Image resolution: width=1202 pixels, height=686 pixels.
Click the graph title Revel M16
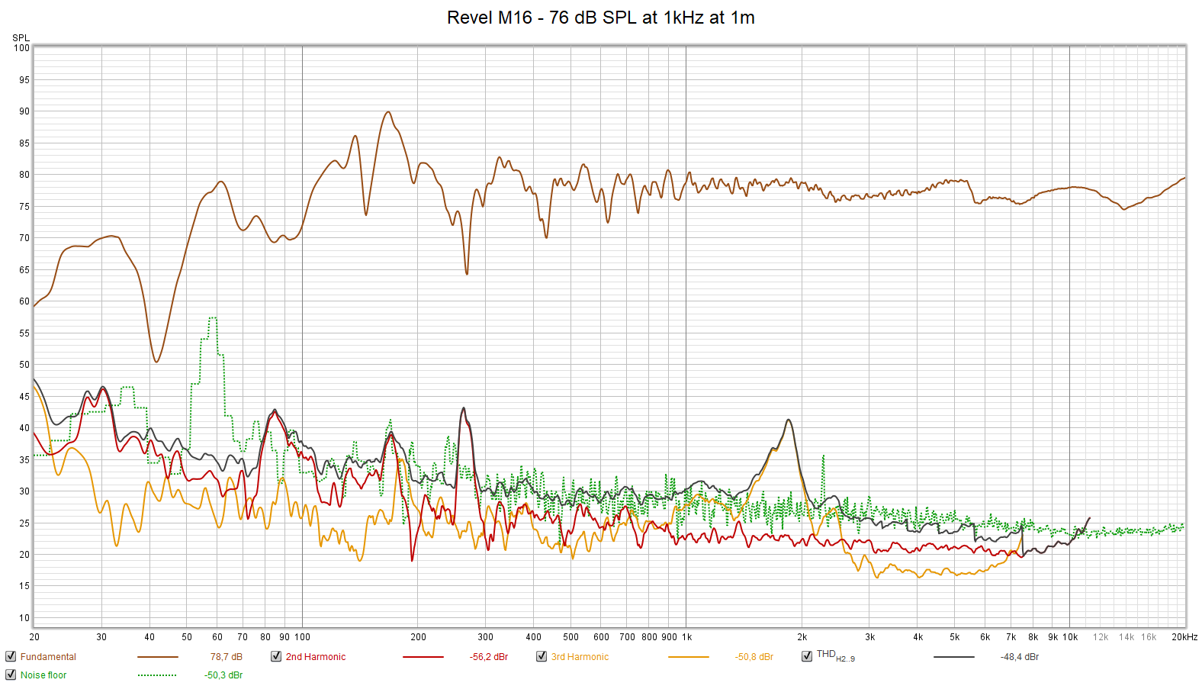click(x=601, y=18)
